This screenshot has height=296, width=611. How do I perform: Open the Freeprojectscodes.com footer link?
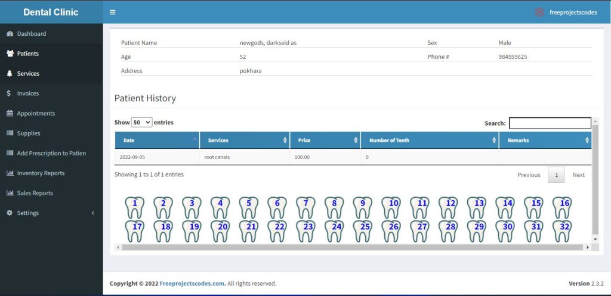coord(192,283)
